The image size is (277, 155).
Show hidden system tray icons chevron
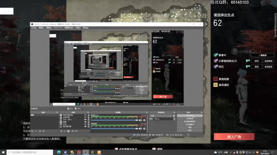coord(231,152)
